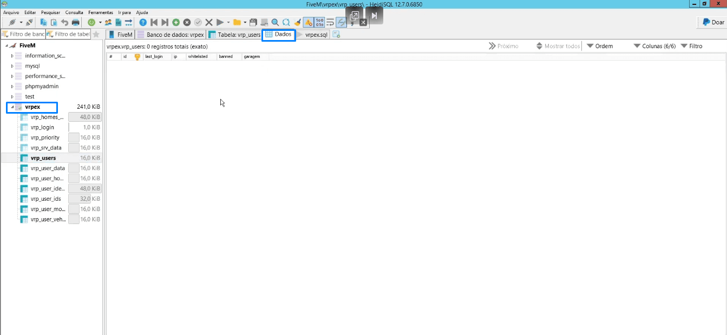Click the paste clipboard icon
This screenshot has width=727, height=335.
click(x=54, y=22)
